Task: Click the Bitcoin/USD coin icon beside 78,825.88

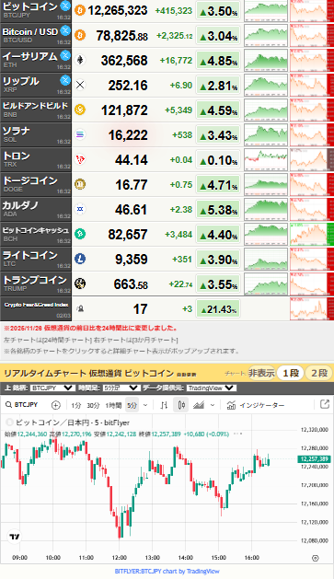Action: tap(80, 35)
